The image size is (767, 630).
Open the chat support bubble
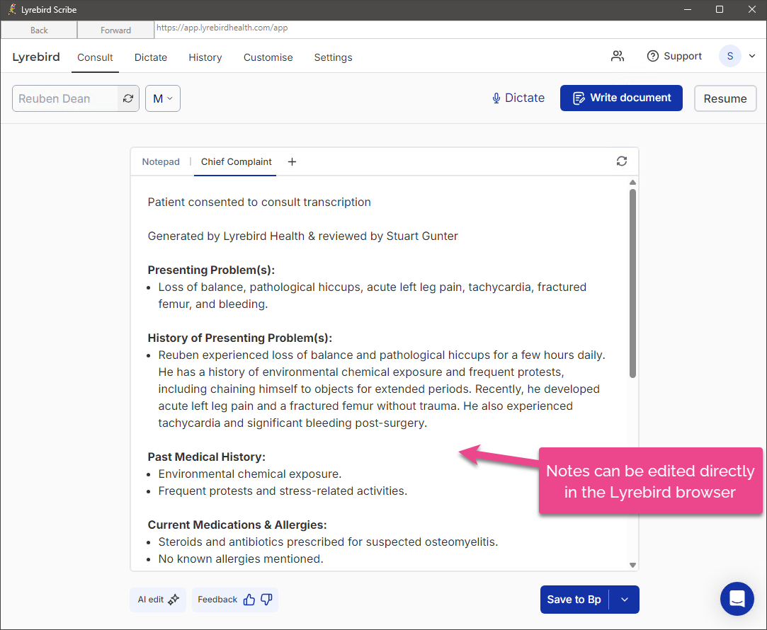[x=737, y=599]
